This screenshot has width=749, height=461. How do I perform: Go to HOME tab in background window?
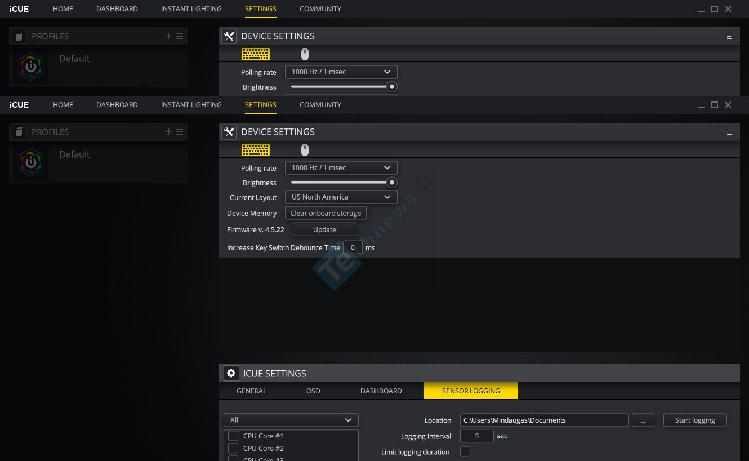point(63,9)
